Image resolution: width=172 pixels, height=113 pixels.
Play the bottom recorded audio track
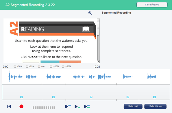tap(77, 107)
